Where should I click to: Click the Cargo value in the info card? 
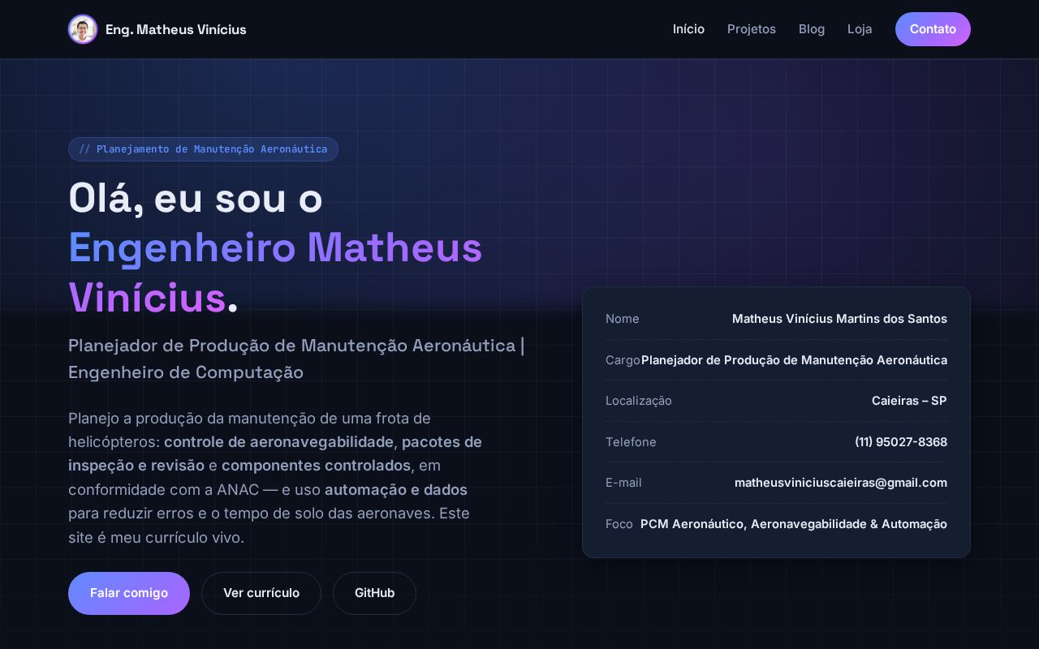[794, 360]
